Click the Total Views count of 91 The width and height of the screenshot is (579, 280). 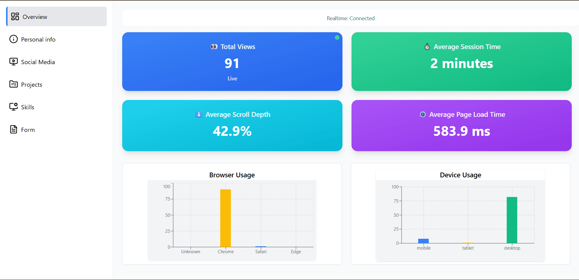(x=232, y=63)
